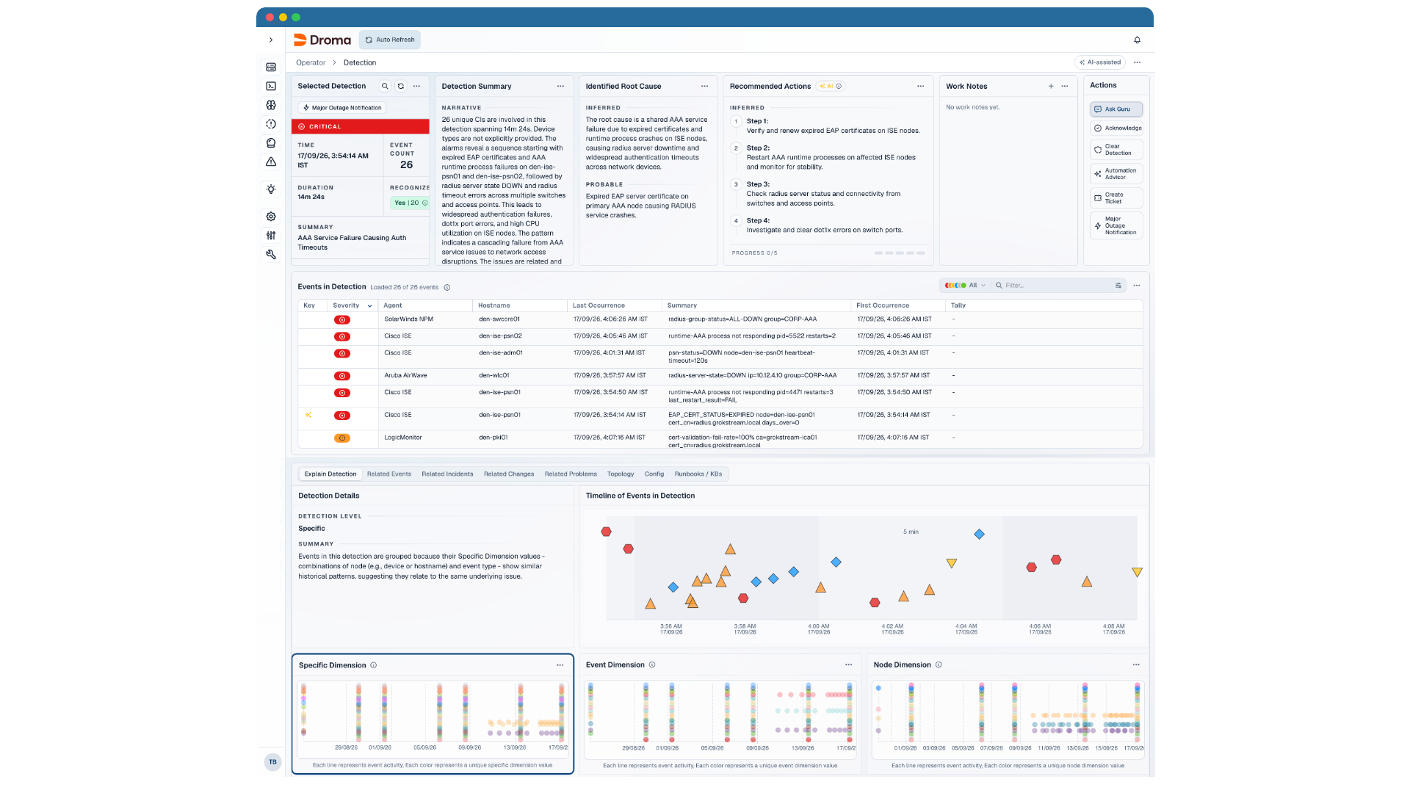Viewport: 1410px width, 793px height.
Task: Click the orange severity badge for LogicMonitor
Action: click(x=342, y=438)
